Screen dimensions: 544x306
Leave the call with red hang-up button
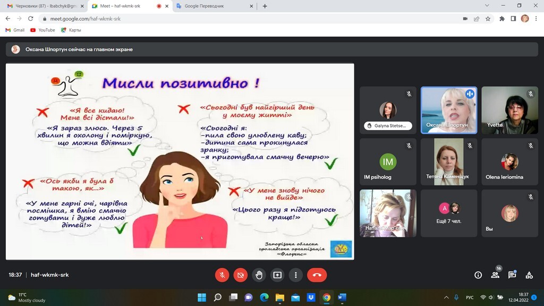[x=317, y=275]
